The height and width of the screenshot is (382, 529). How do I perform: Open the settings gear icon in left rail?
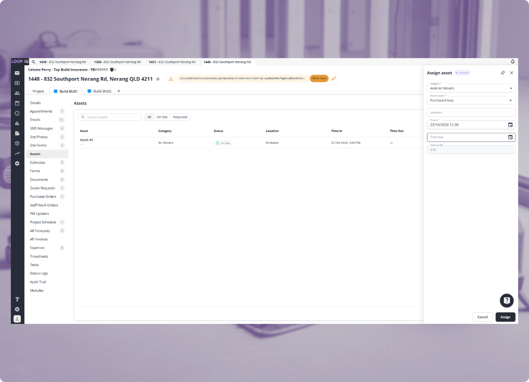(17, 163)
